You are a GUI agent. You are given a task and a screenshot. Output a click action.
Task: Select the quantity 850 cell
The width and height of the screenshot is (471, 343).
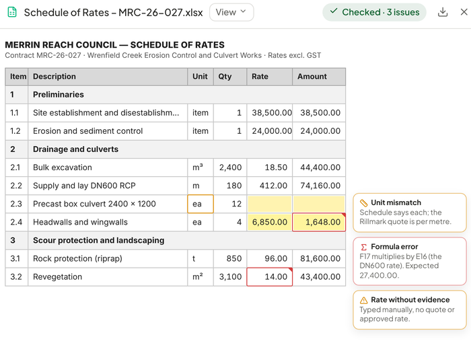click(x=230, y=259)
